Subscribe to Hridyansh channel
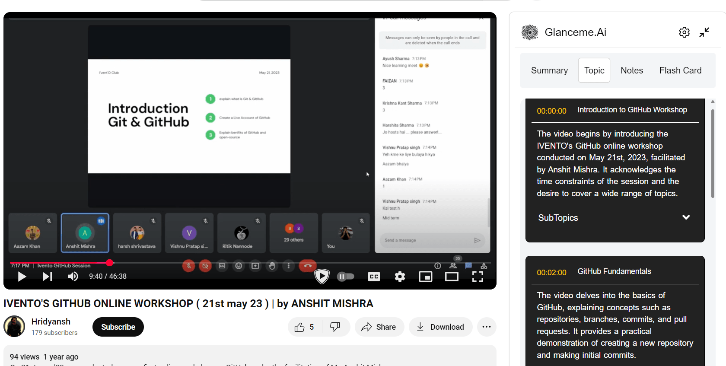The width and height of the screenshot is (726, 366). (118, 327)
